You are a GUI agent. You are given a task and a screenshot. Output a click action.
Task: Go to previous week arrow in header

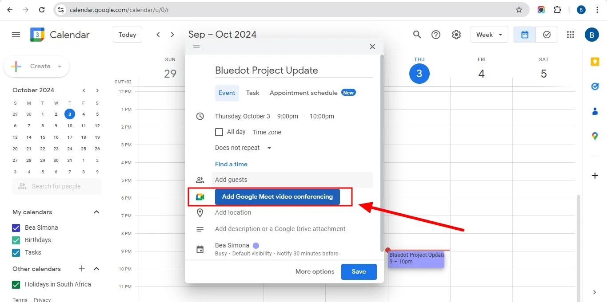158,35
